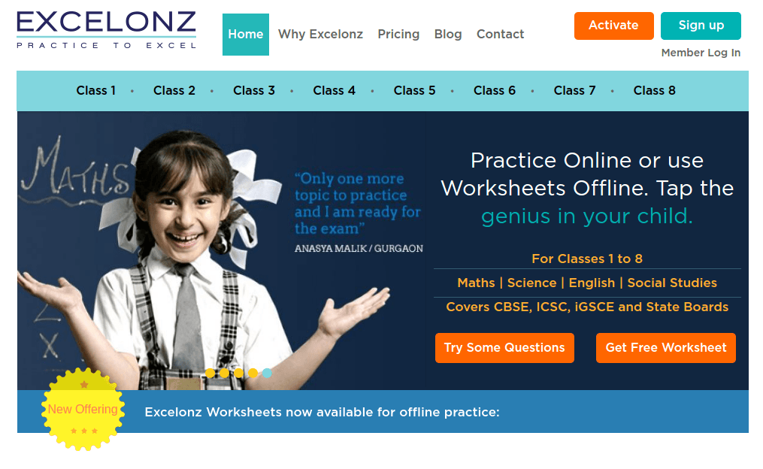Viewport: 763px width, 469px height.
Task: Select the fourth carousel slide dot
Action: point(253,373)
